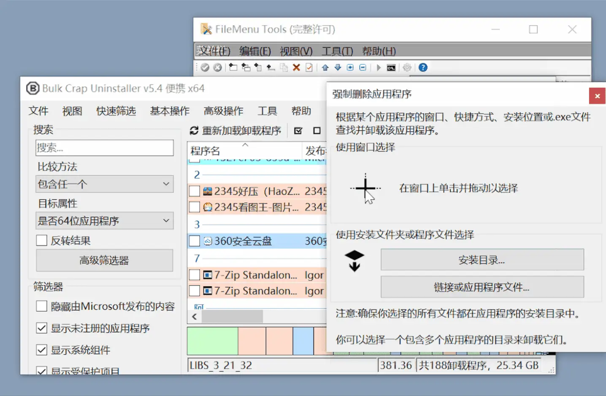Collapse group header 7 in program list
Viewport: 606px width, 396px height.
coord(197,258)
